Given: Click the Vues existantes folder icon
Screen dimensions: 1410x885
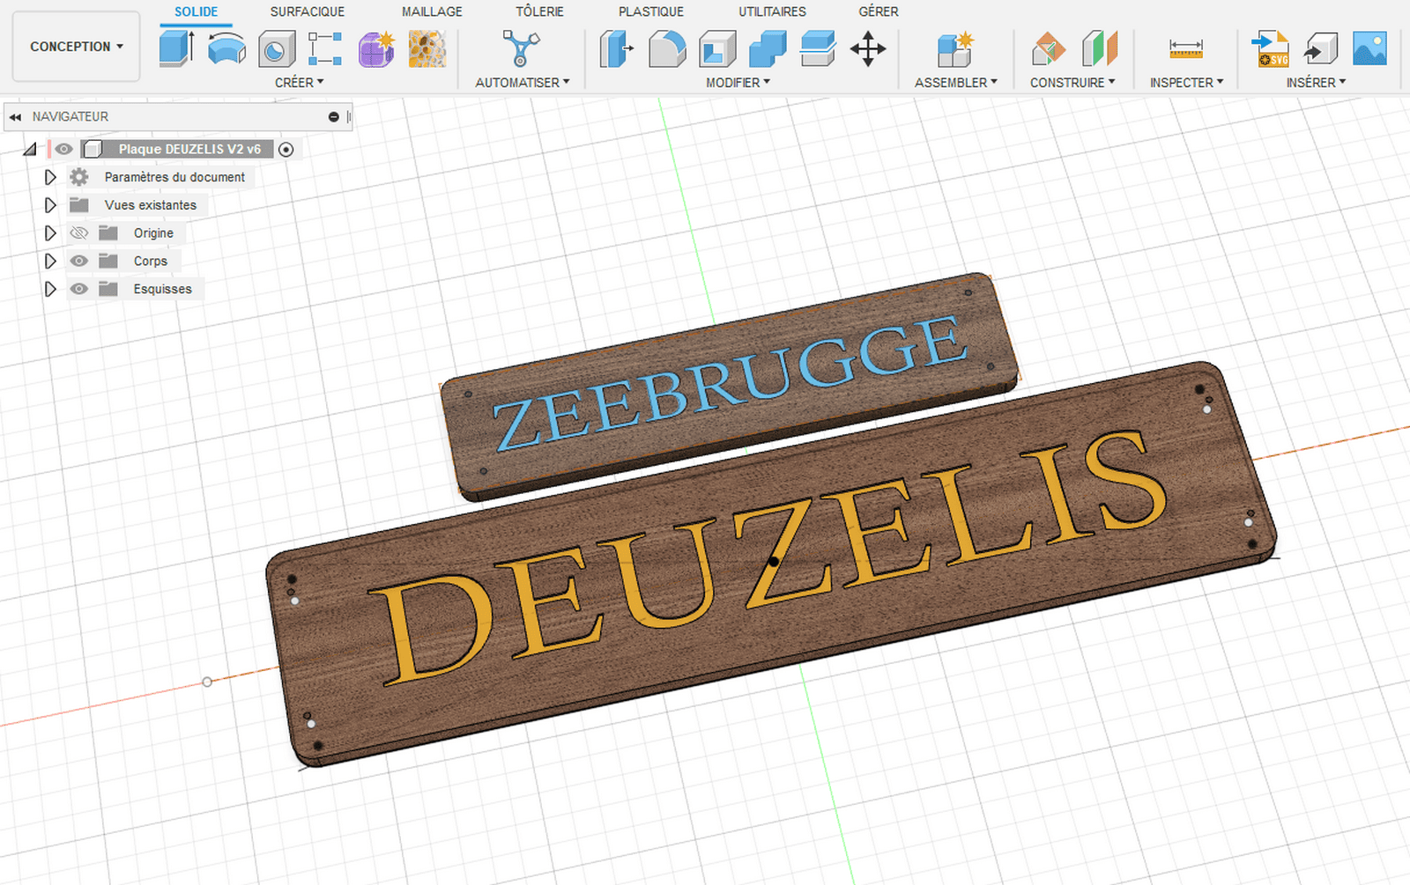Looking at the screenshot, I should coord(79,205).
